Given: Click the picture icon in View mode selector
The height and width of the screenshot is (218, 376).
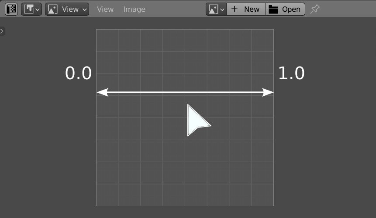Looking at the screenshot, I should 53,9.
